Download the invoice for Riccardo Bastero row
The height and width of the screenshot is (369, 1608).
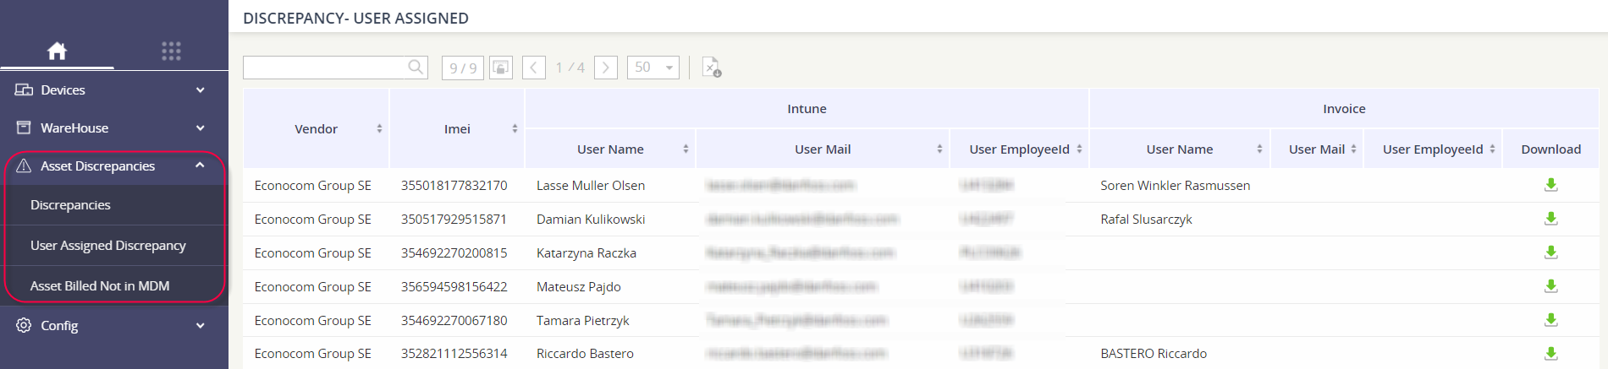coord(1550,353)
